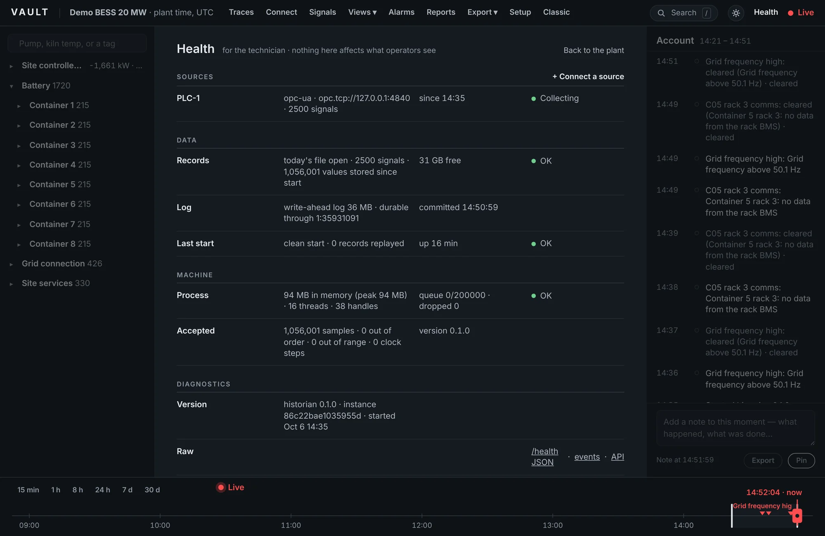Switch to the Classic view
The width and height of the screenshot is (825, 536).
click(556, 12)
